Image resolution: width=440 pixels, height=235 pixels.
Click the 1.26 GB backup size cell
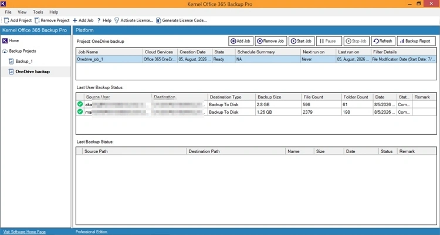click(278, 112)
